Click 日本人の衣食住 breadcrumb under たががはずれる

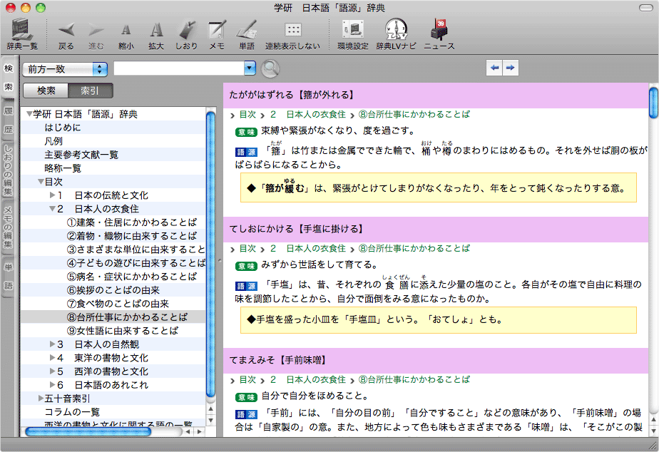point(316,114)
